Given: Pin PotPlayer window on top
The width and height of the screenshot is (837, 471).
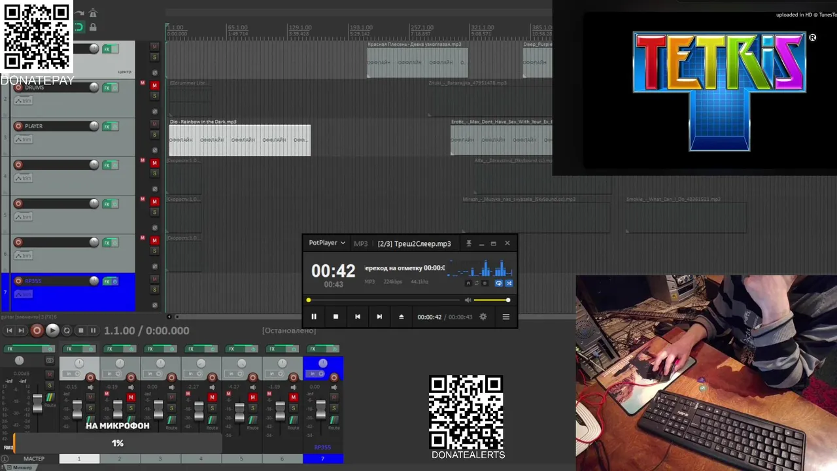Looking at the screenshot, I should (468, 243).
